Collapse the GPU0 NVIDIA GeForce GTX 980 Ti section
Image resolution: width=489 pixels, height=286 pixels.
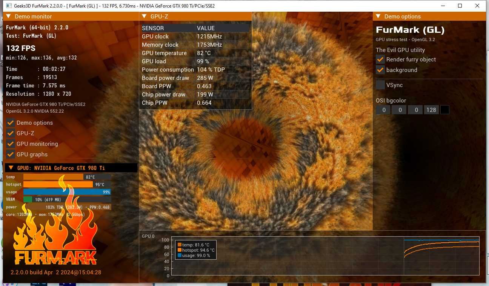[11, 168]
